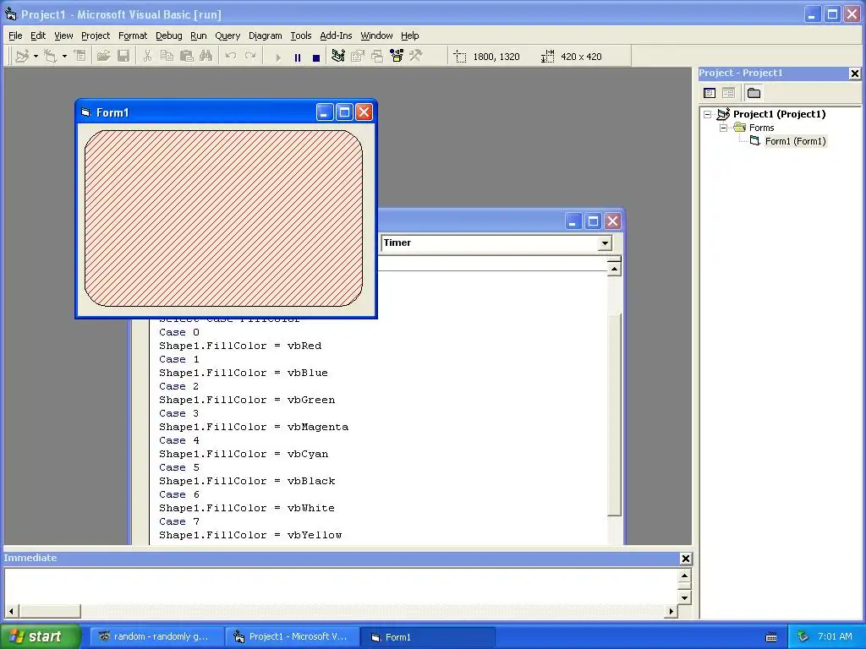
Task: Open the Toolbox hammer and wrench icon
Action: click(x=416, y=56)
